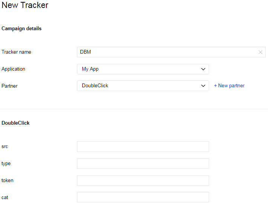Click the 'Campaign details' section heading

22,29
